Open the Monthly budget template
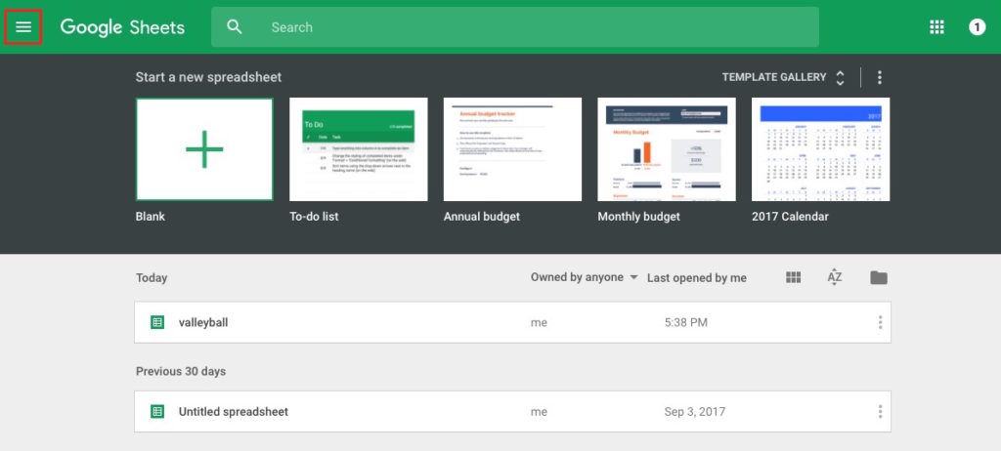1001x451 pixels. coord(667,149)
